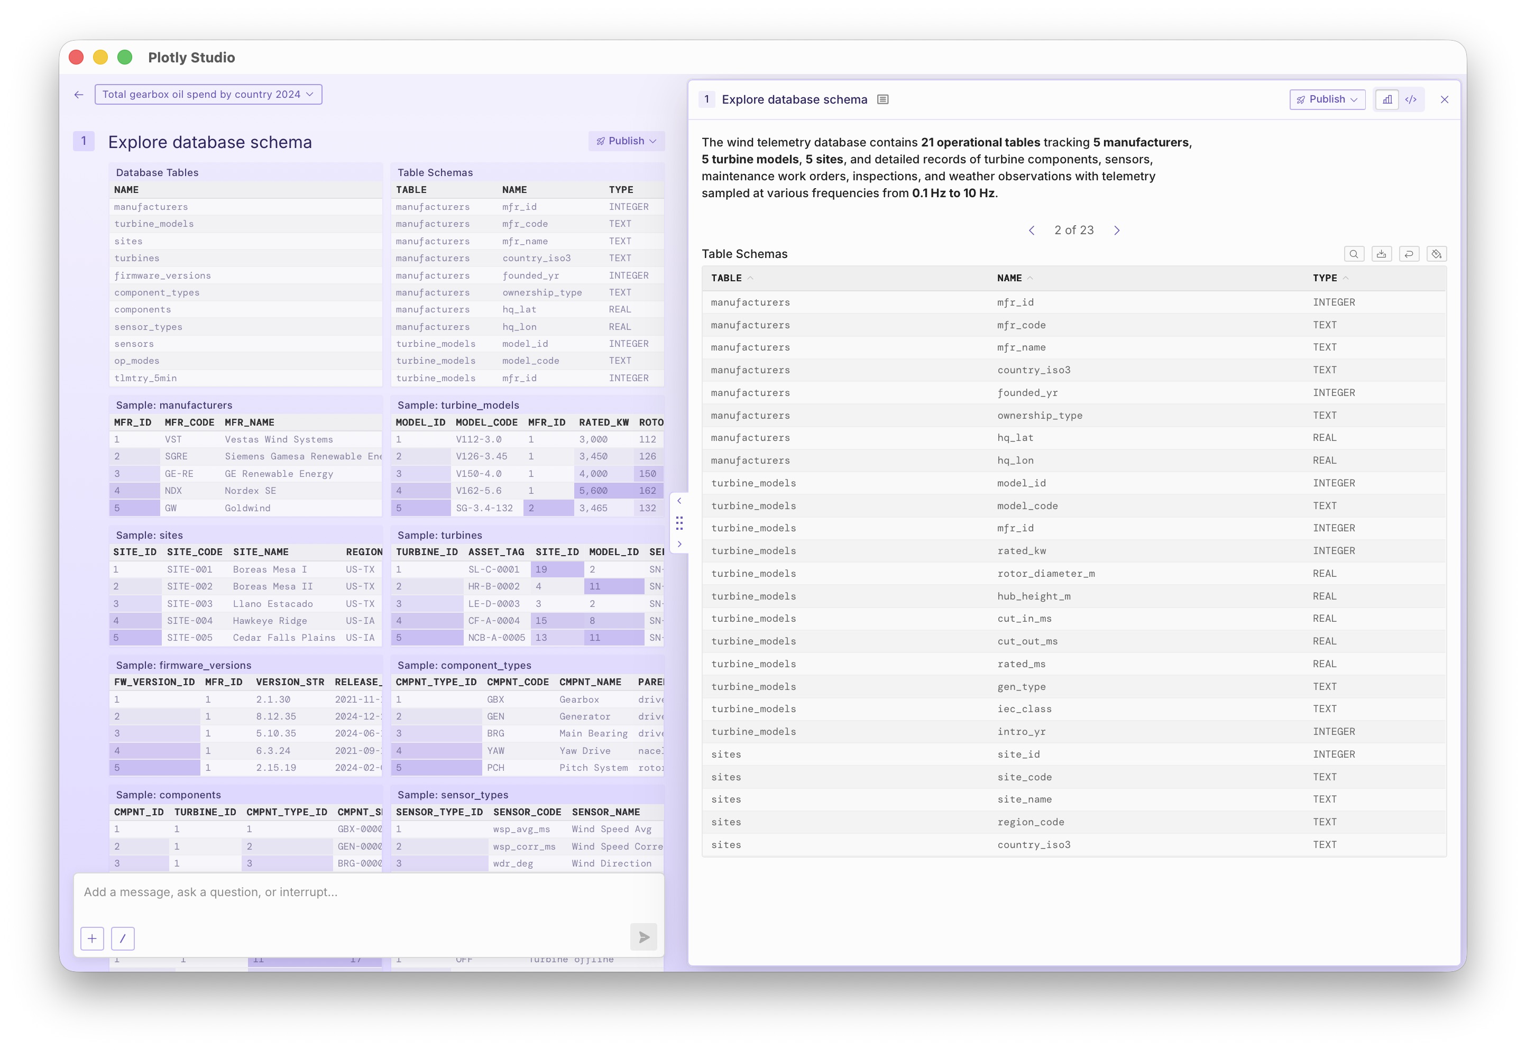This screenshot has width=1526, height=1050.
Task: Select 'tlmtry_5min' in Database Tables list
Action: (145, 379)
